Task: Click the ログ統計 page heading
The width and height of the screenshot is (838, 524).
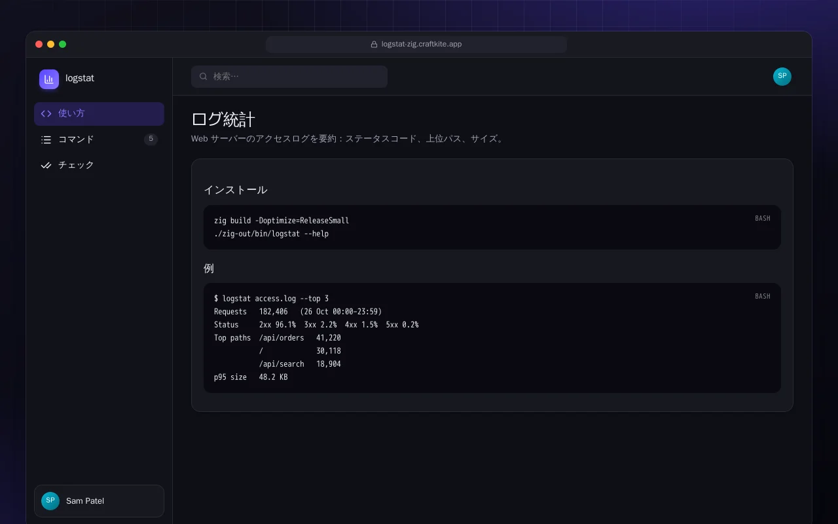Action: [x=223, y=119]
